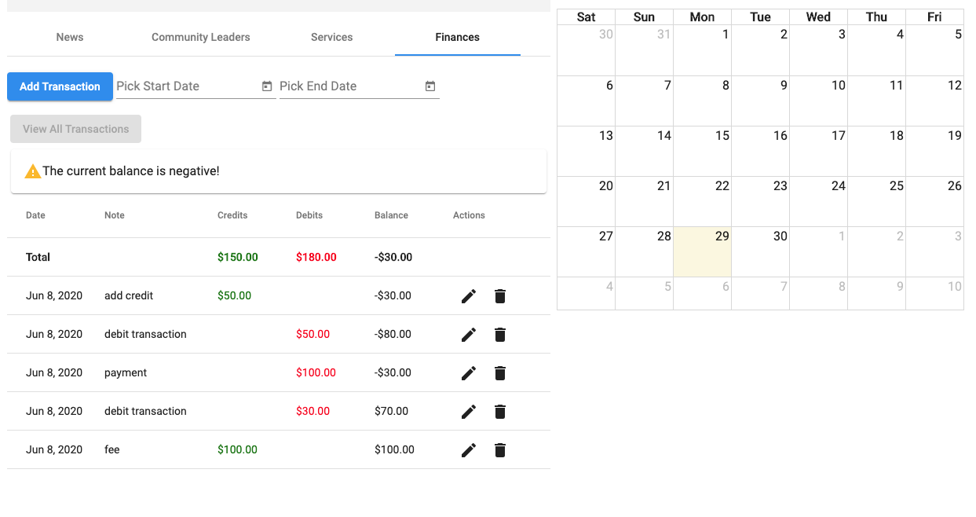Edit the 'fee' transaction entry
976x517 pixels.
pyautogui.click(x=469, y=450)
